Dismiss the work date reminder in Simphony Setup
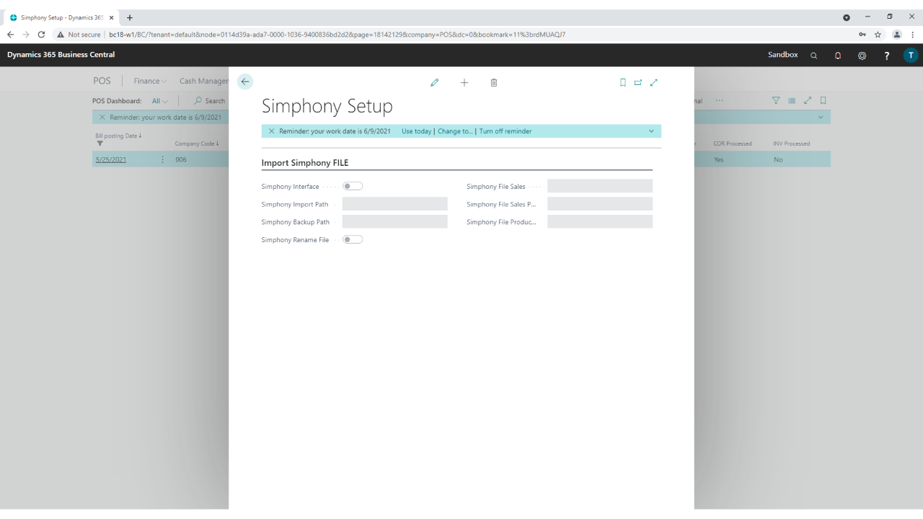 [271, 131]
